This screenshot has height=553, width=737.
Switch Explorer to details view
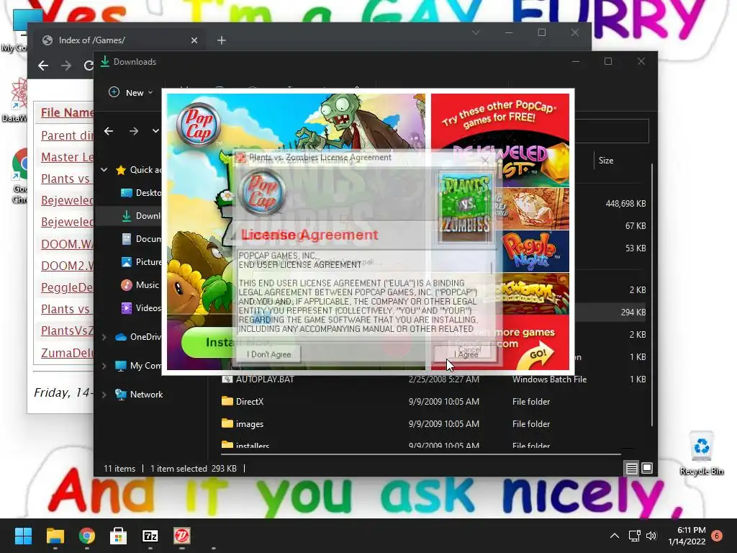(631, 468)
